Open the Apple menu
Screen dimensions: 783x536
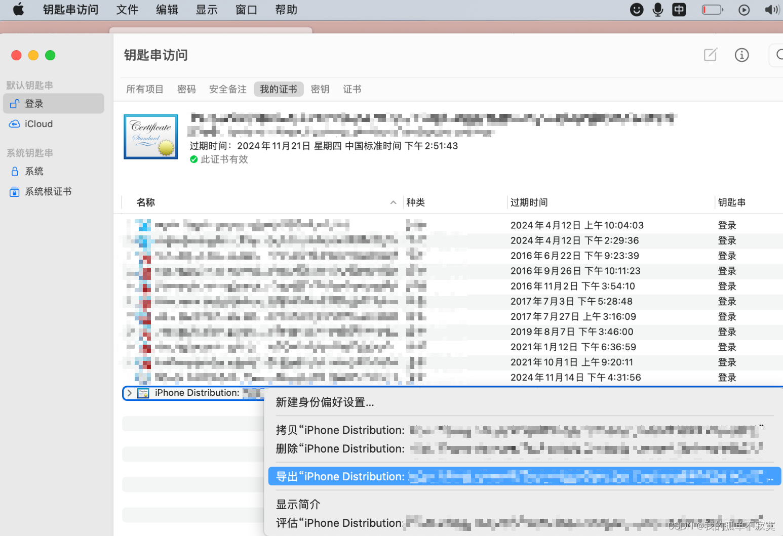click(19, 10)
